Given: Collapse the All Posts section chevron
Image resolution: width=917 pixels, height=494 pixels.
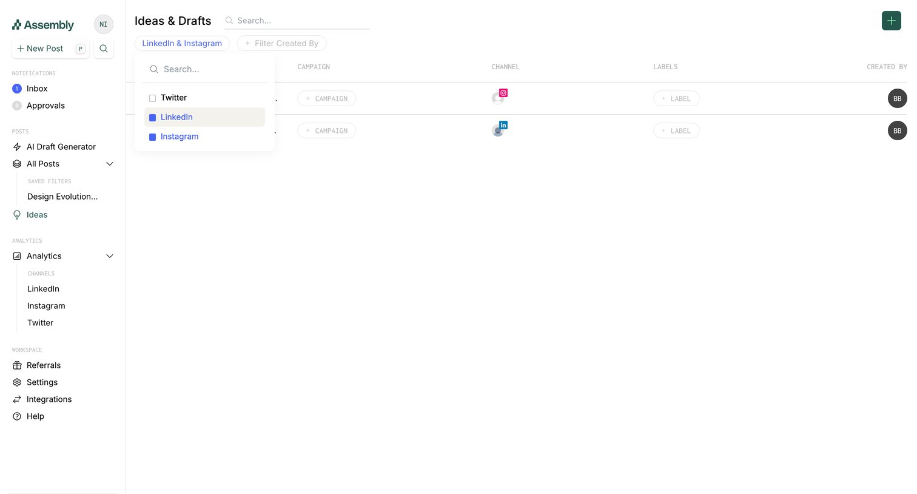Looking at the screenshot, I should point(110,164).
